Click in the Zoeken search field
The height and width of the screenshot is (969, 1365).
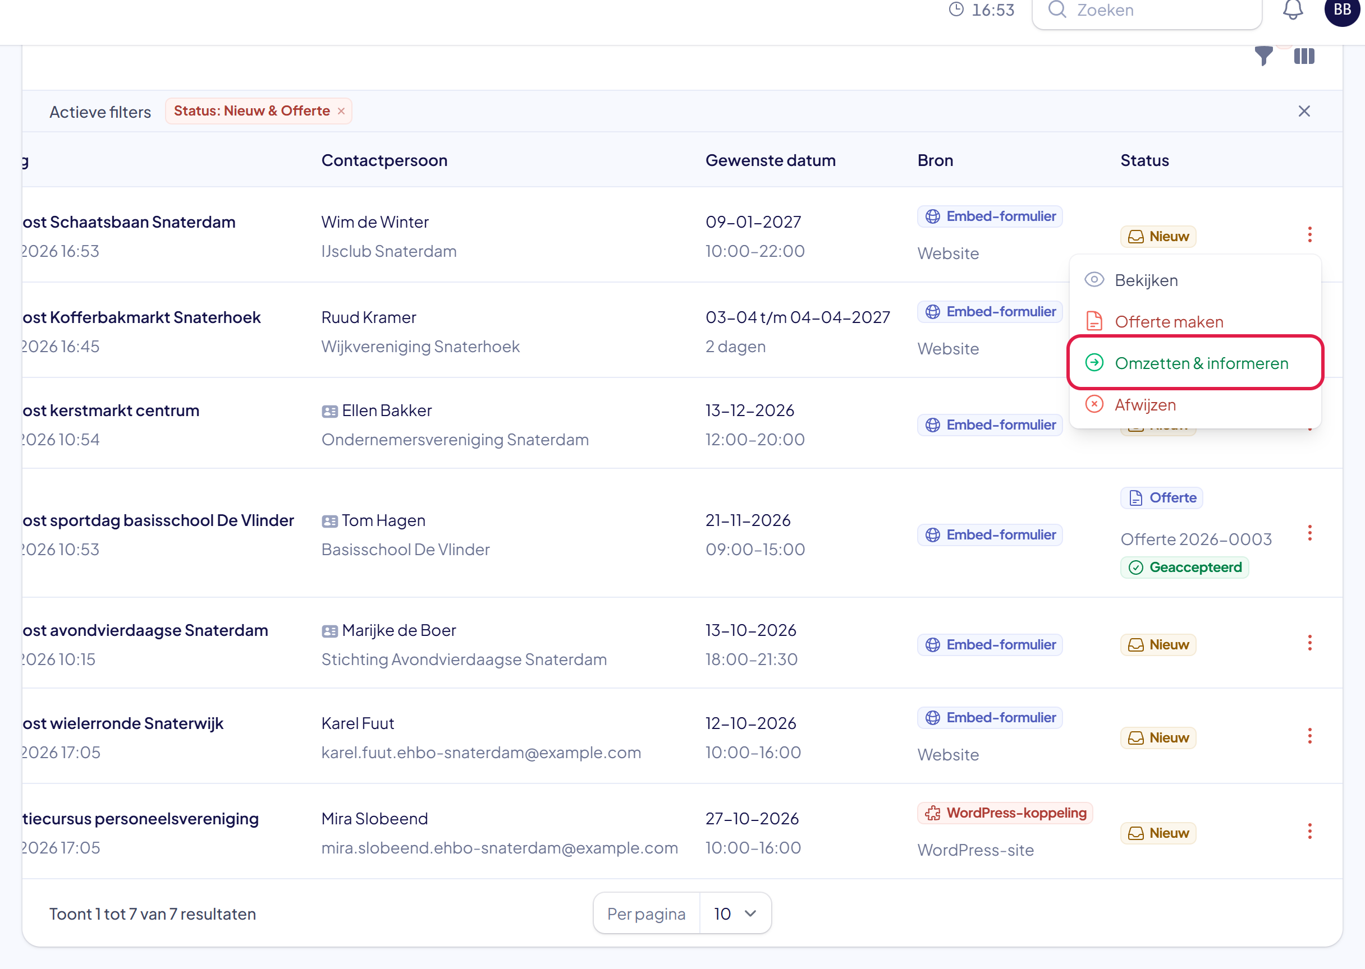[1147, 11]
